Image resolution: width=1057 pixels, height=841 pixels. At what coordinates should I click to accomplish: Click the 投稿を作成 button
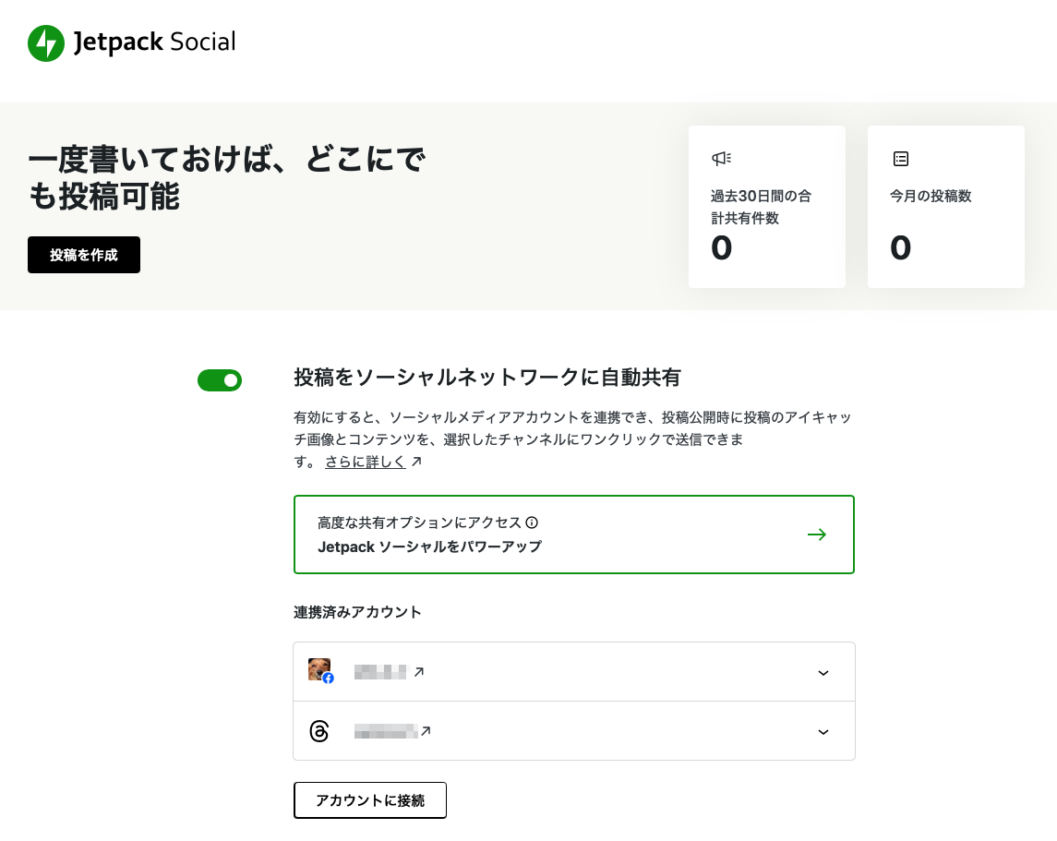pos(84,255)
